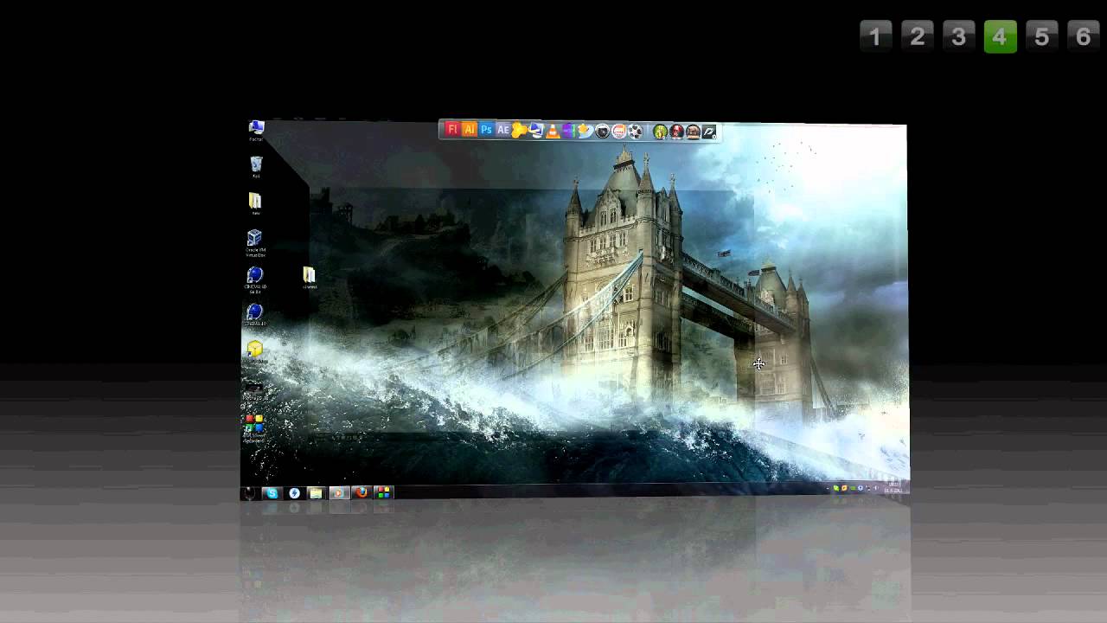This screenshot has height=623, width=1107.
Task: Click the highlighted media player taskbar button
Action: (x=339, y=493)
